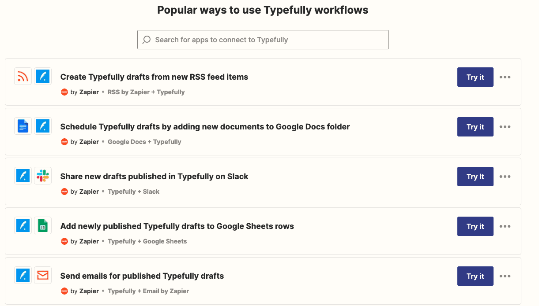Click the Zapier badge next to the first workflow
The width and height of the screenshot is (539, 306).
64,92
